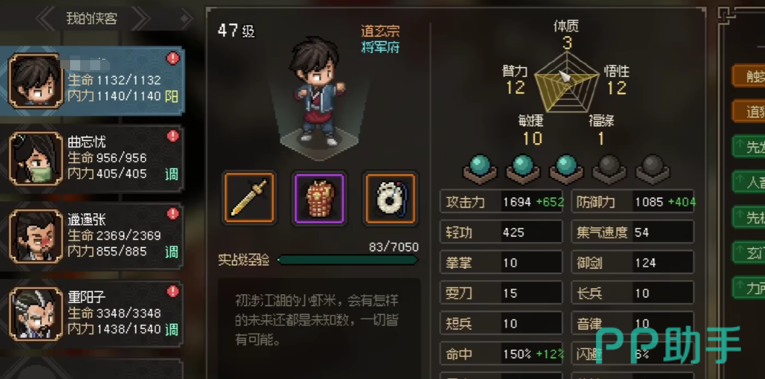Screen dimensions: 765x379
Task: Activate the fourth dark orb slot
Action: pyautogui.click(x=609, y=168)
